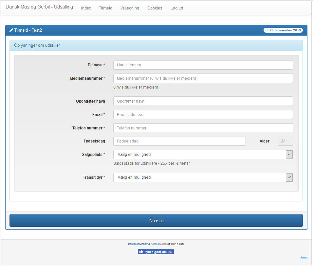Click Log ud in the navbar
The height and width of the screenshot is (267, 313).
pos(176,8)
